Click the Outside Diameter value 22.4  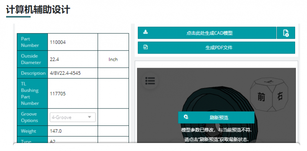[x=54, y=60]
